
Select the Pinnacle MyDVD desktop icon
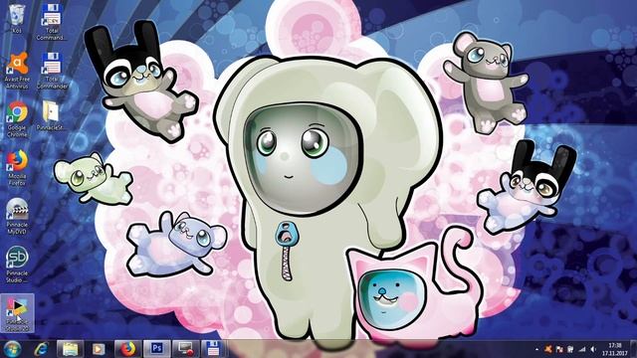[17, 217]
